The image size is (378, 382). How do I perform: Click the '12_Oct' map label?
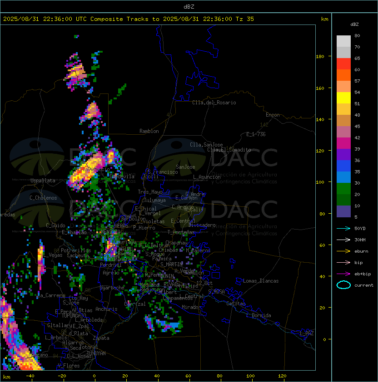pyautogui.click(x=204, y=283)
